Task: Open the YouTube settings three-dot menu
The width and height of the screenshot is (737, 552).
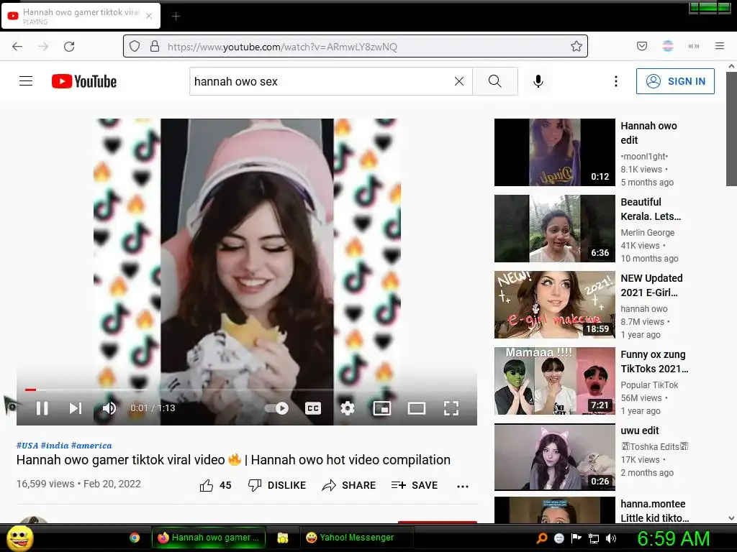Action: point(616,81)
